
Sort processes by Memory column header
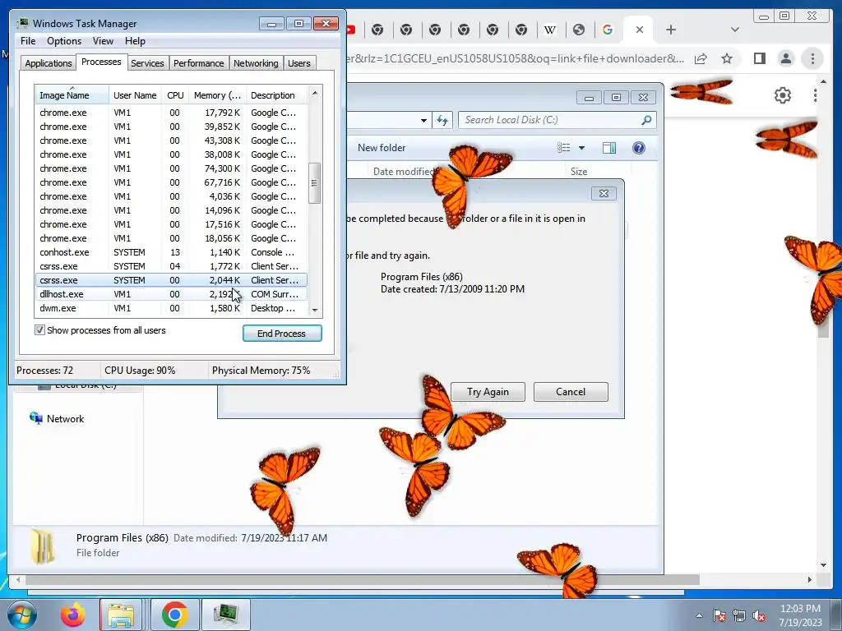[217, 95]
